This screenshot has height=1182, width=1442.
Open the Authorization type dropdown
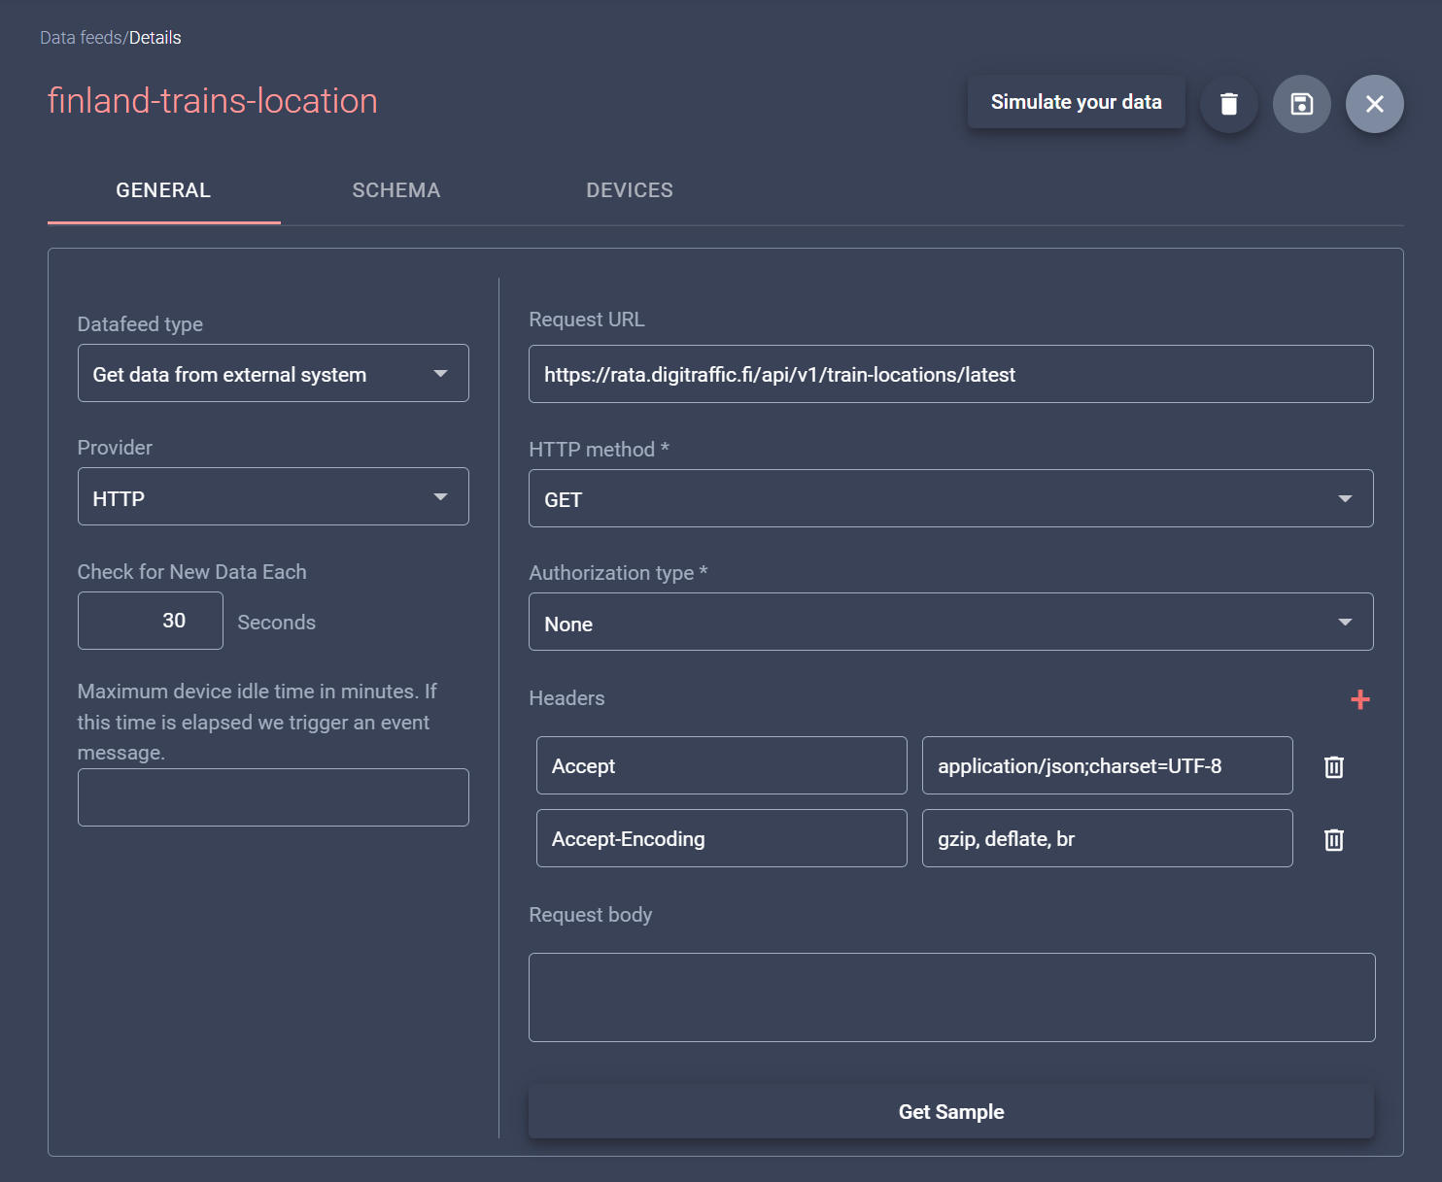(x=1345, y=622)
